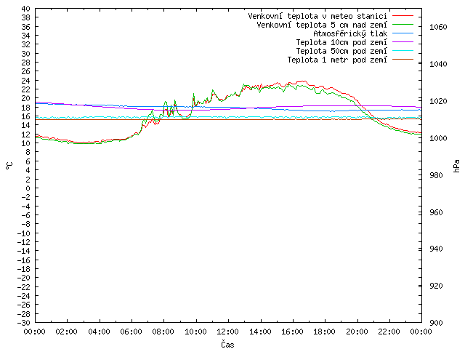Click the green legend line sample for 5 cm nad zemí
Screen dimensions: 465x349
(x=403, y=25)
